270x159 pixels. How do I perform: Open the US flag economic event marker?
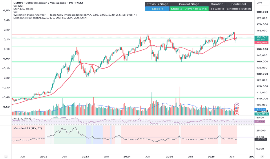pos(237,109)
